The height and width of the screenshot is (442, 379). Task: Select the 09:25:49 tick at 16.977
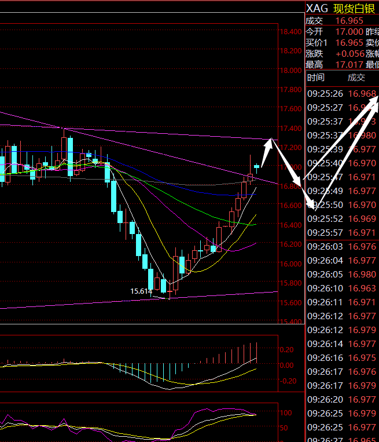coord(342,191)
